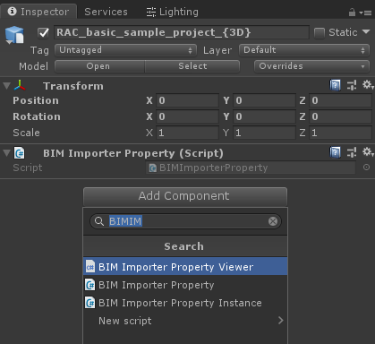
Task: Click the Add Component button
Action: (x=185, y=196)
